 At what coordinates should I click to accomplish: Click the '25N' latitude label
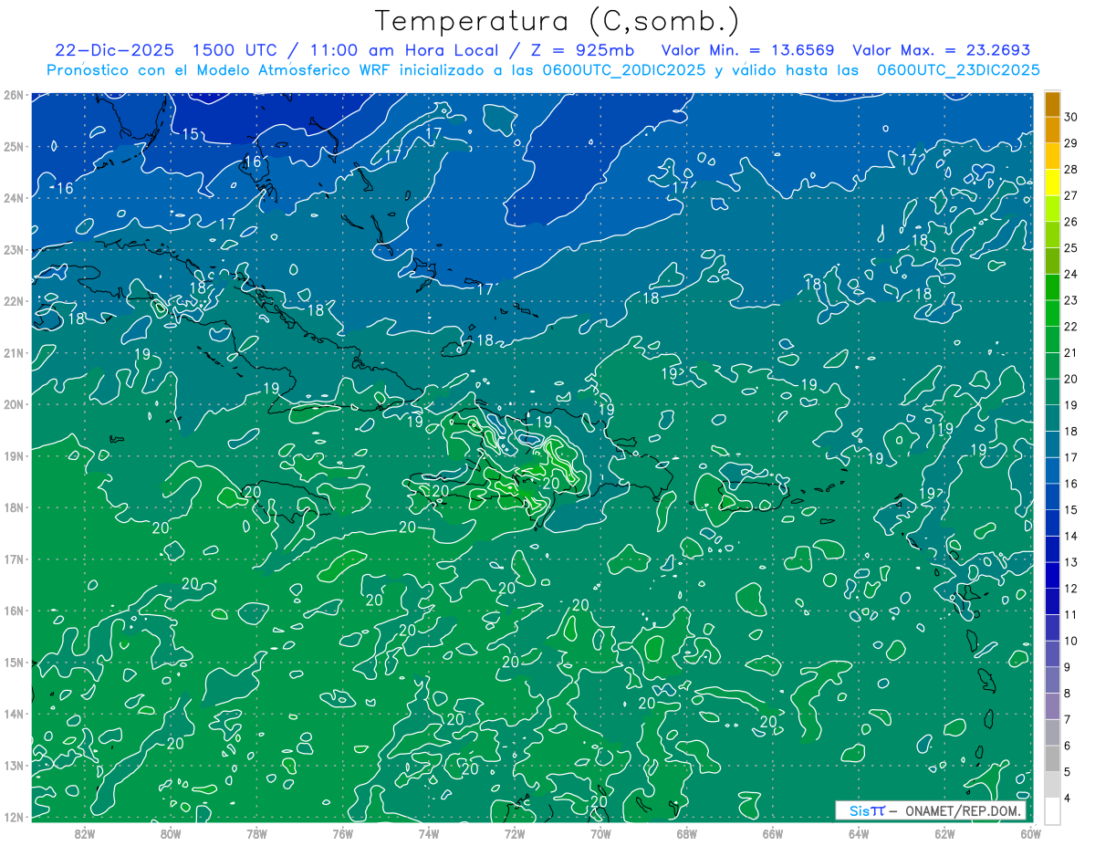13,146
